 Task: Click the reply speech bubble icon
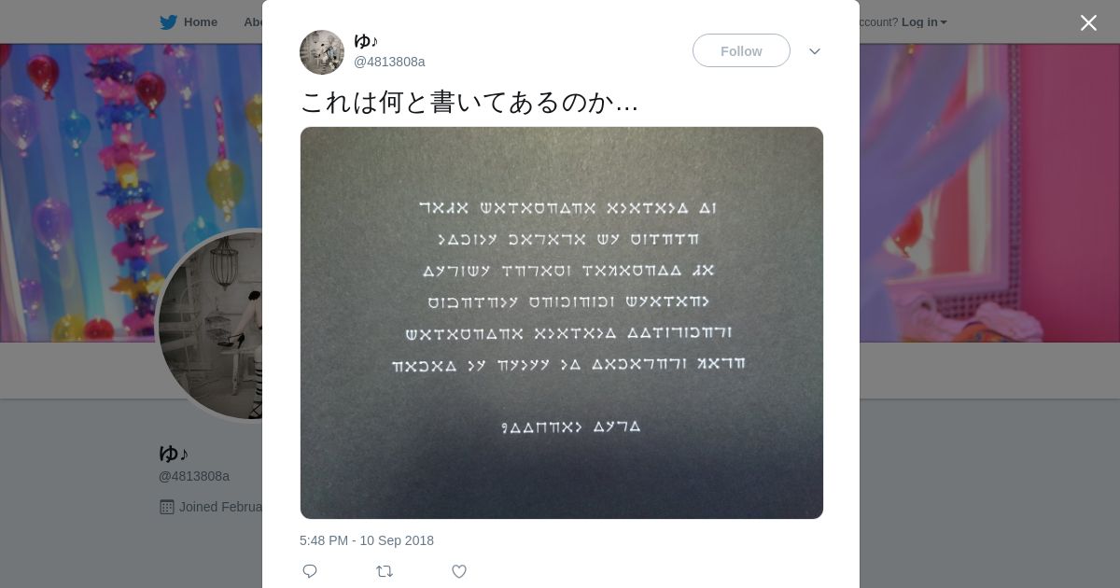pos(310,571)
